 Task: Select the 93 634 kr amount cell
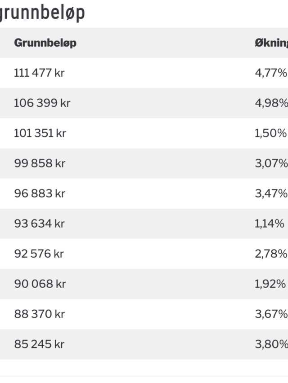coord(40,224)
